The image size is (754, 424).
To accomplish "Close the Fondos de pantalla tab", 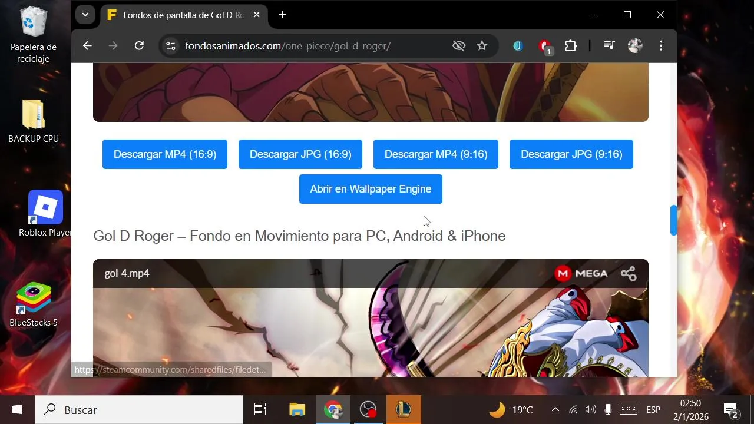I will point(256,15).
